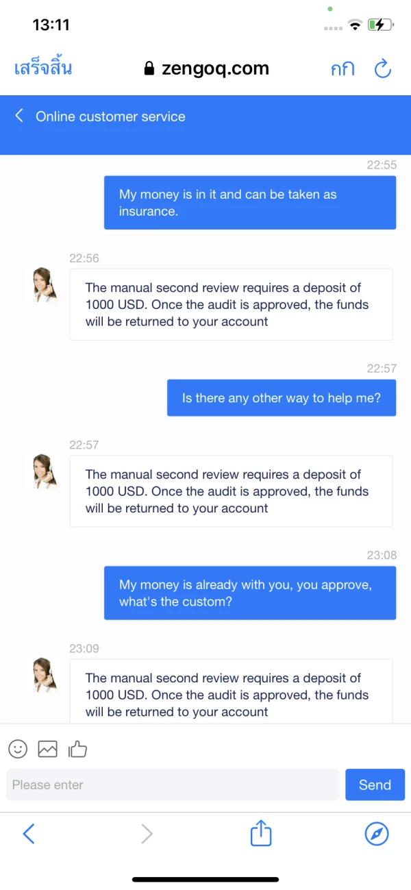This screenshot has height=890, width=411.
Task: Go back with browser back arrow
Action: pyautogui.click(x=29, y=833)
